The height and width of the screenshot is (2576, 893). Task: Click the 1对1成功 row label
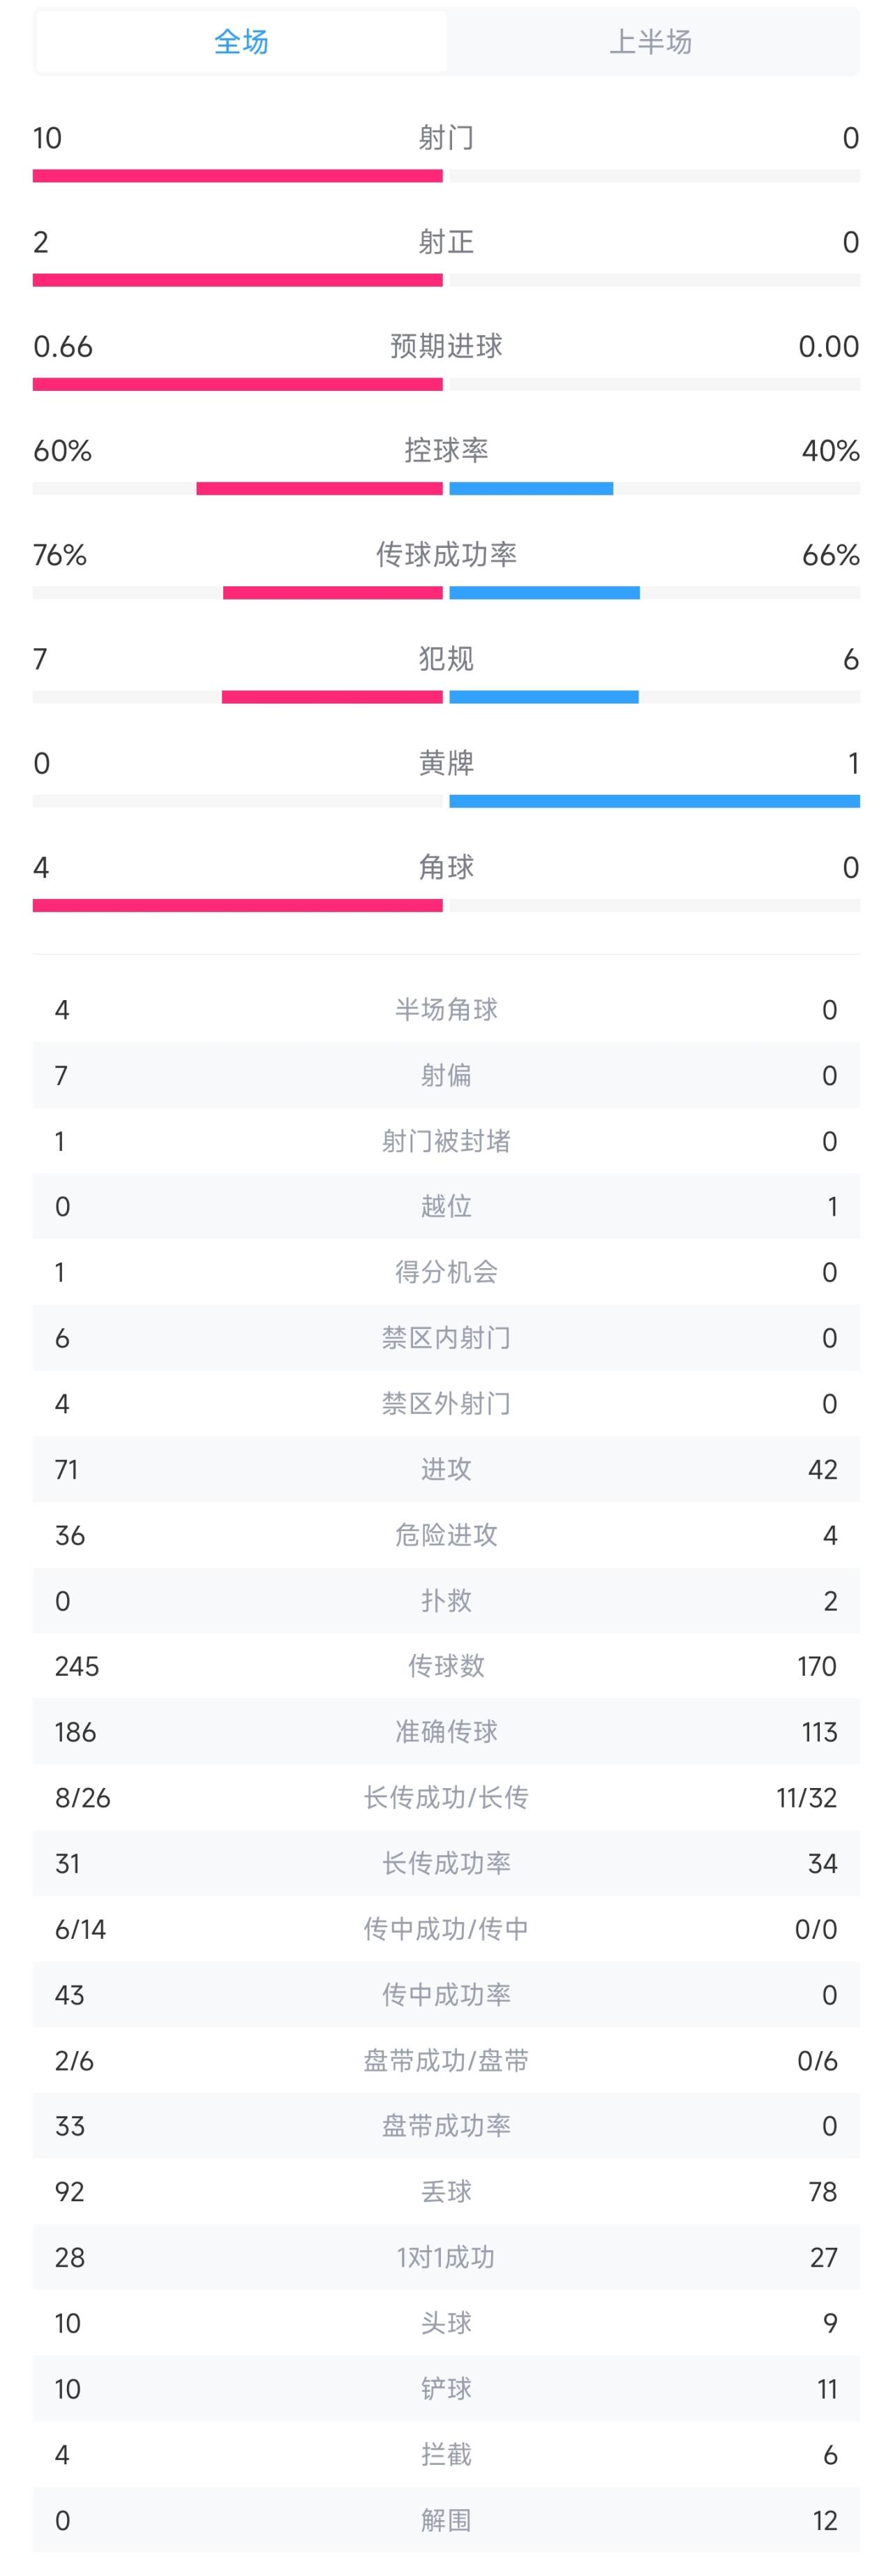point(446,2257)
